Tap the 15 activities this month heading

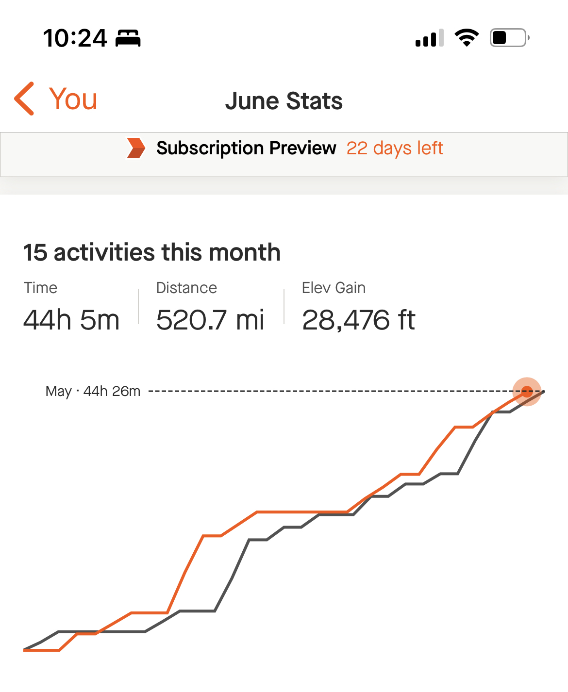click(152, 252)
